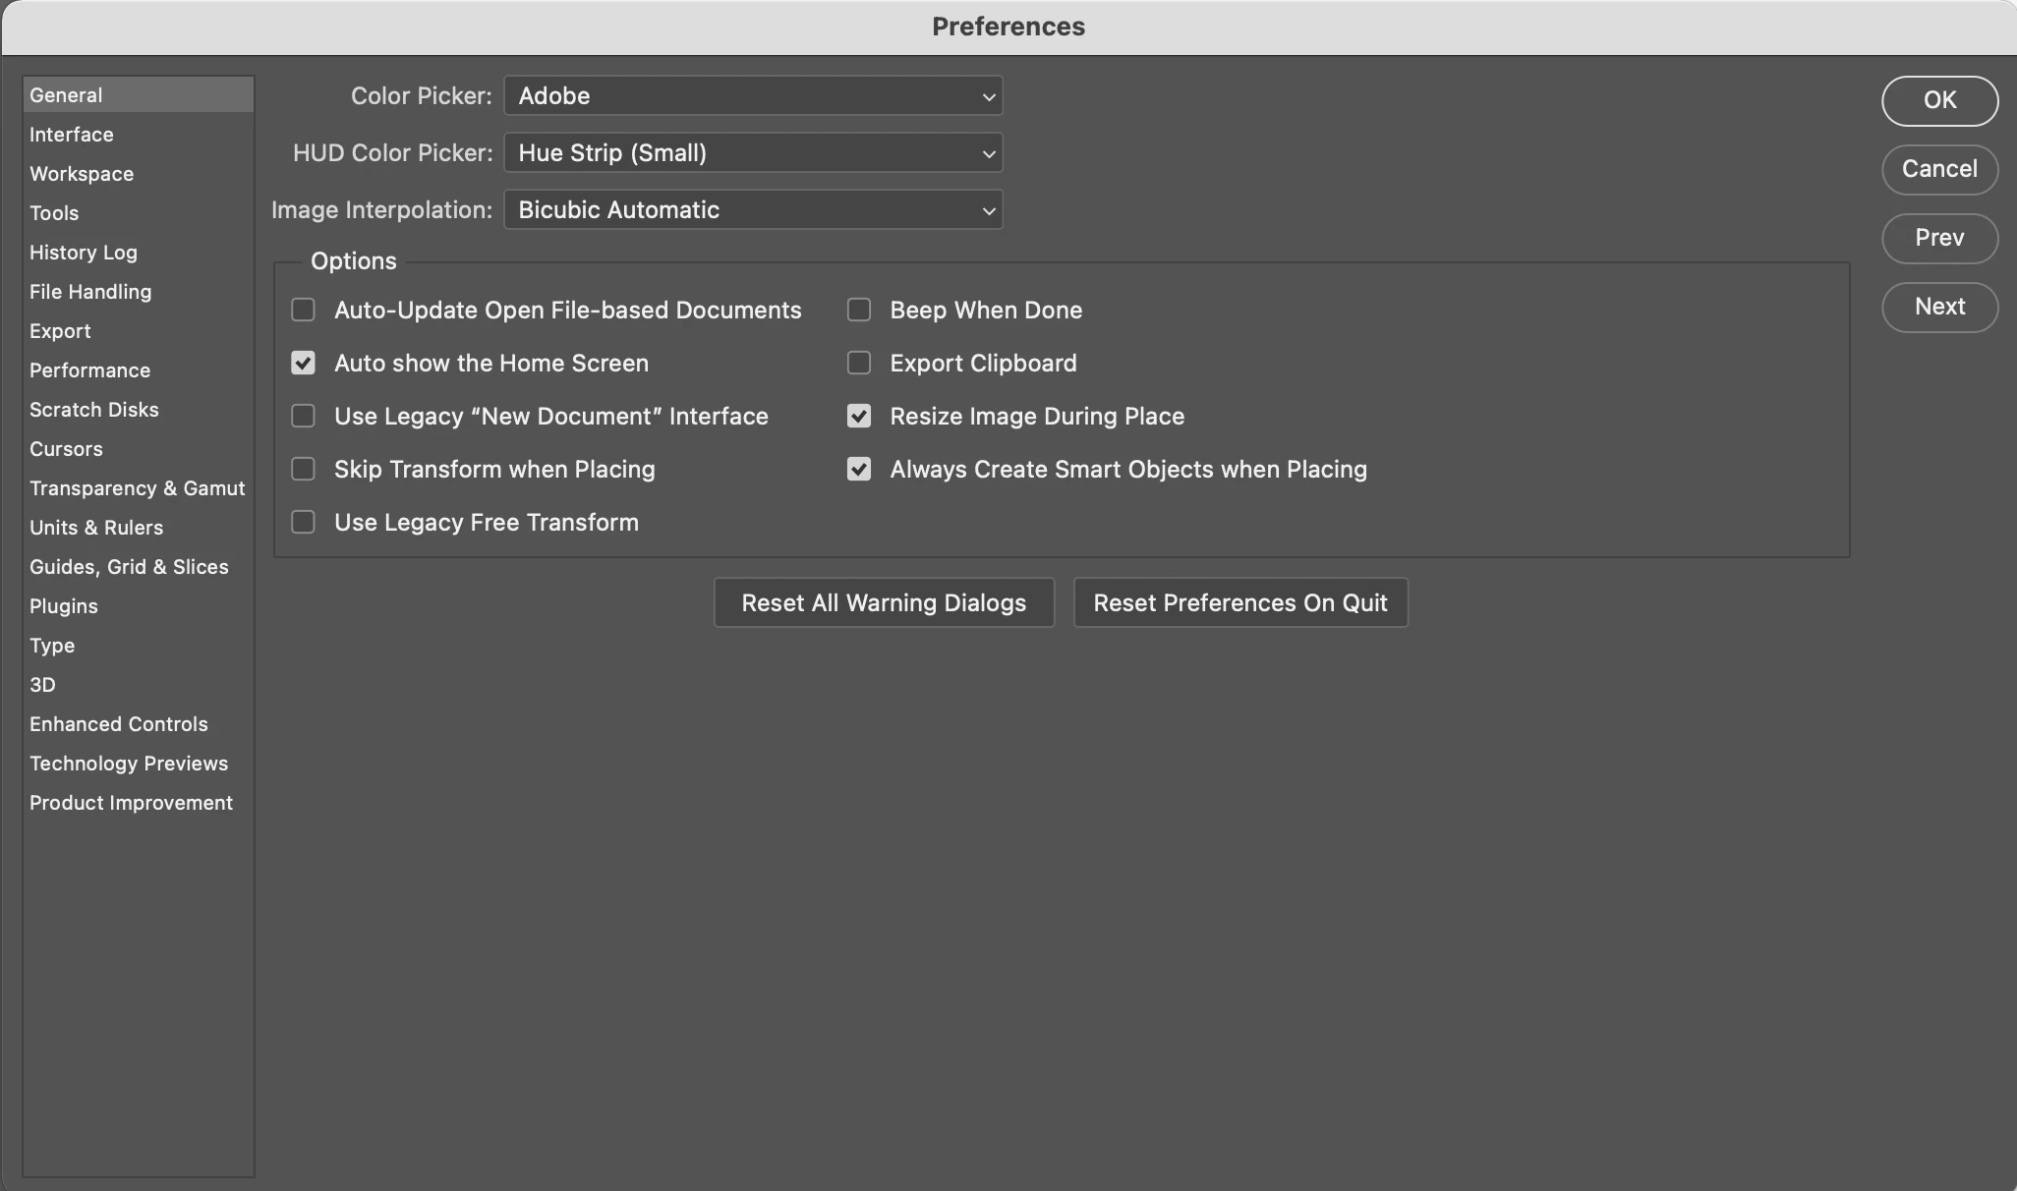The height and width of the screenshot is (1191, 2017).
Task: Disable Resize Image During Place
Action: (x=859, y=417)
